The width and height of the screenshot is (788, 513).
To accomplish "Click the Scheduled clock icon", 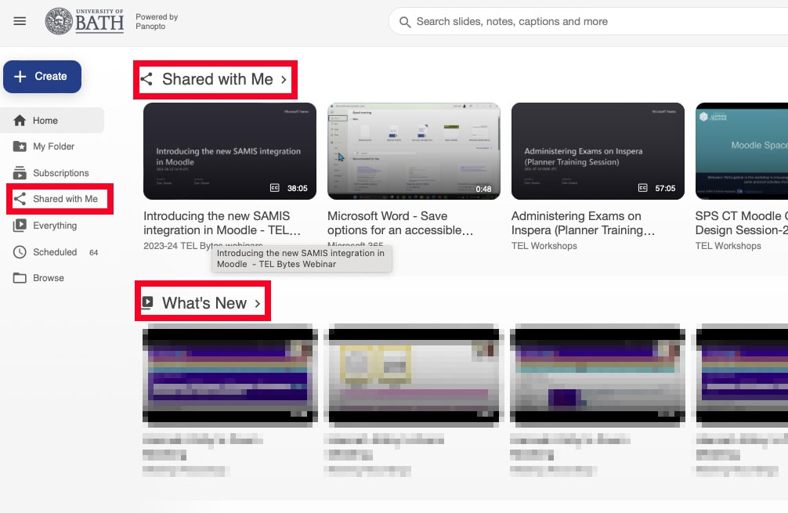I will point(20,252).
